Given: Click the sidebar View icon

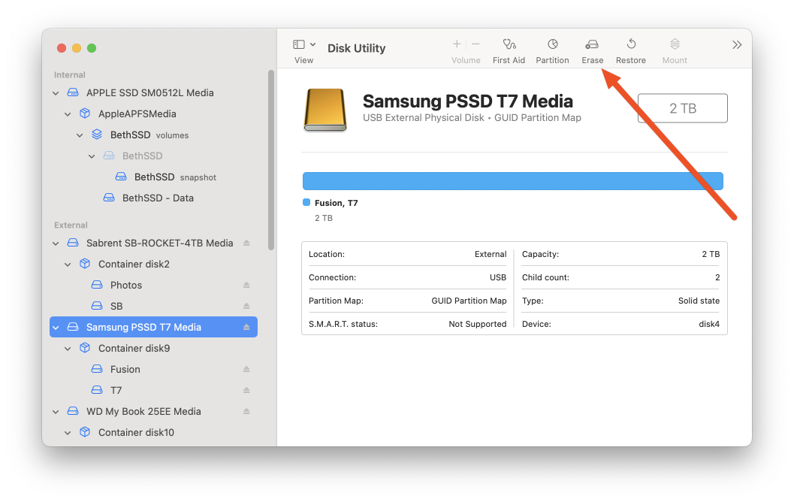Looking at the screenshot, I should [x=299, y=44].
